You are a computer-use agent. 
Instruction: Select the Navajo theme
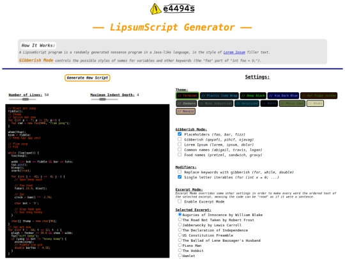(x=185, y=111)
